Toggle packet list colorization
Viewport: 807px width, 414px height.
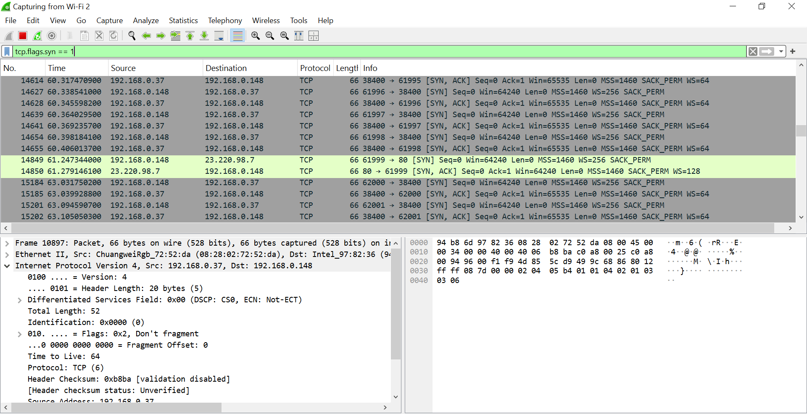(238, 36)
